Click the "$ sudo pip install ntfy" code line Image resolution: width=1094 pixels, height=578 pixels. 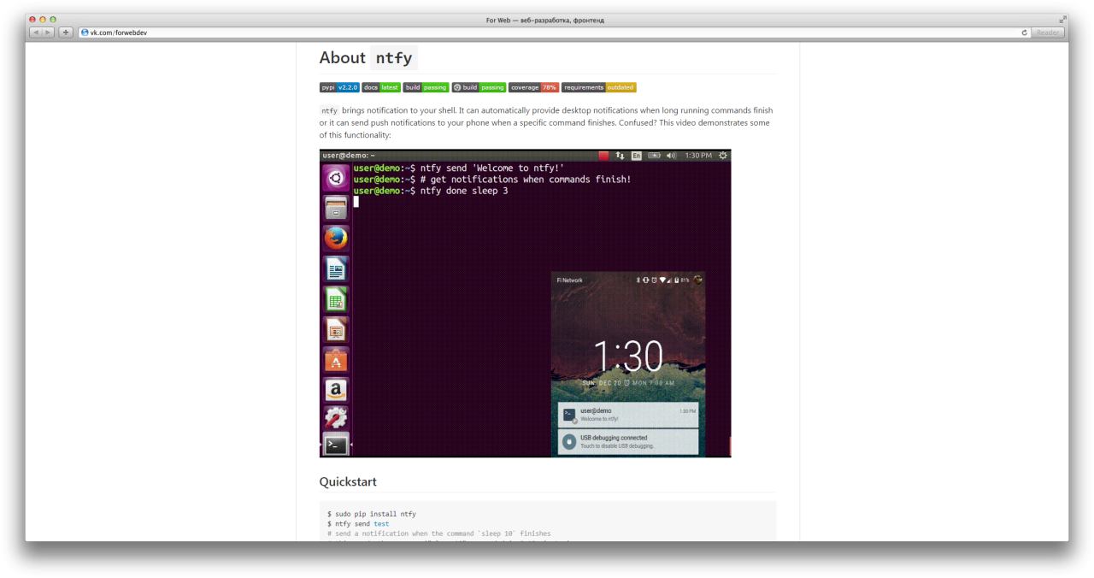[x=372, y=515]
